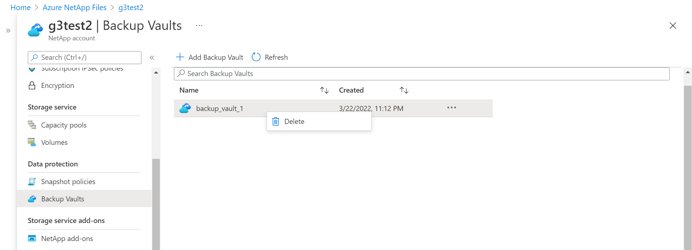Go to the Home breadcrumb link
Image resolution: width=692 pixels, height=250 pixels.
21,8
